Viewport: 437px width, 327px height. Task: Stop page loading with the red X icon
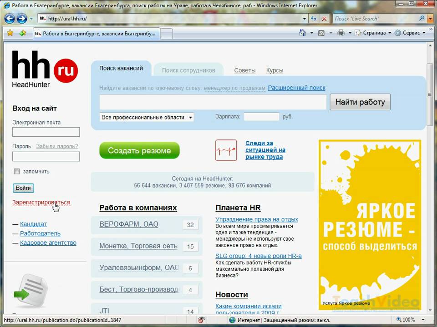point(324,19)
